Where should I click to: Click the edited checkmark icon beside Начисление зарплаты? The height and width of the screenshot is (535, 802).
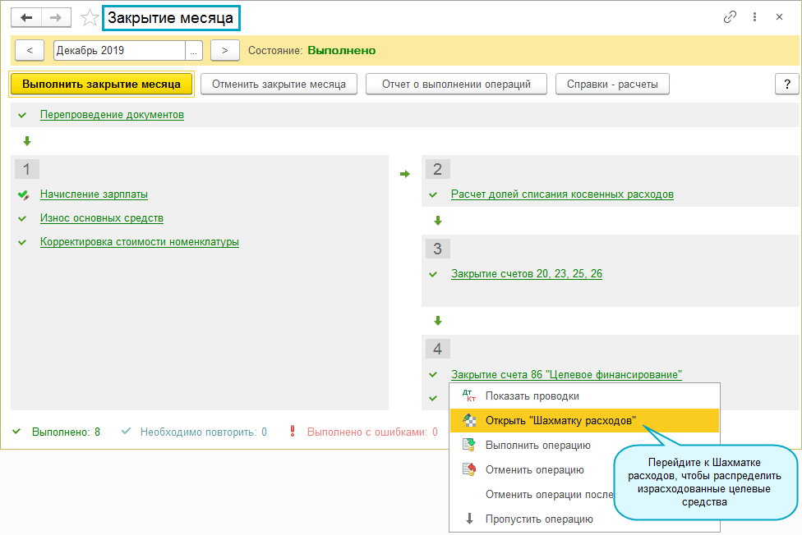23,194
